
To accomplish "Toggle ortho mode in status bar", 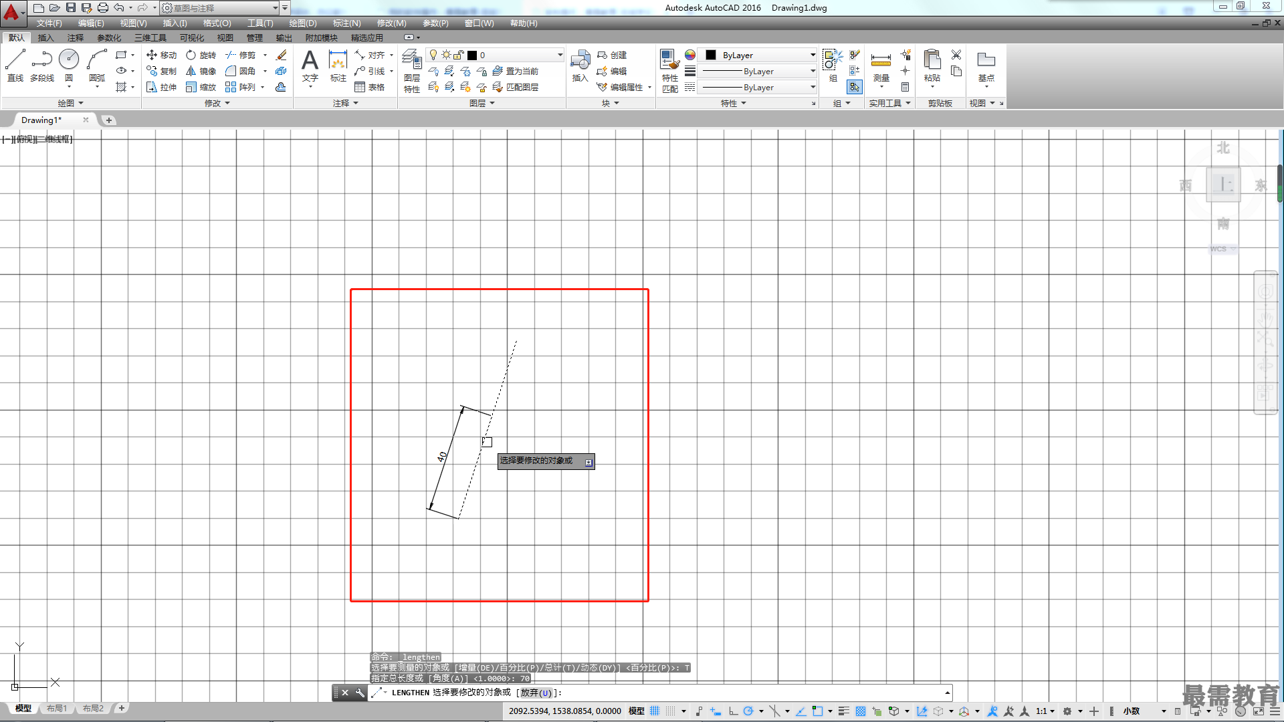I will coord(733,711).
